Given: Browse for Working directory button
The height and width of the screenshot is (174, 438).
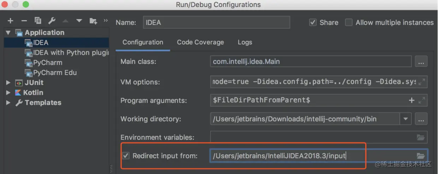Looking at the screenshot, I should [x=421, y=119].
